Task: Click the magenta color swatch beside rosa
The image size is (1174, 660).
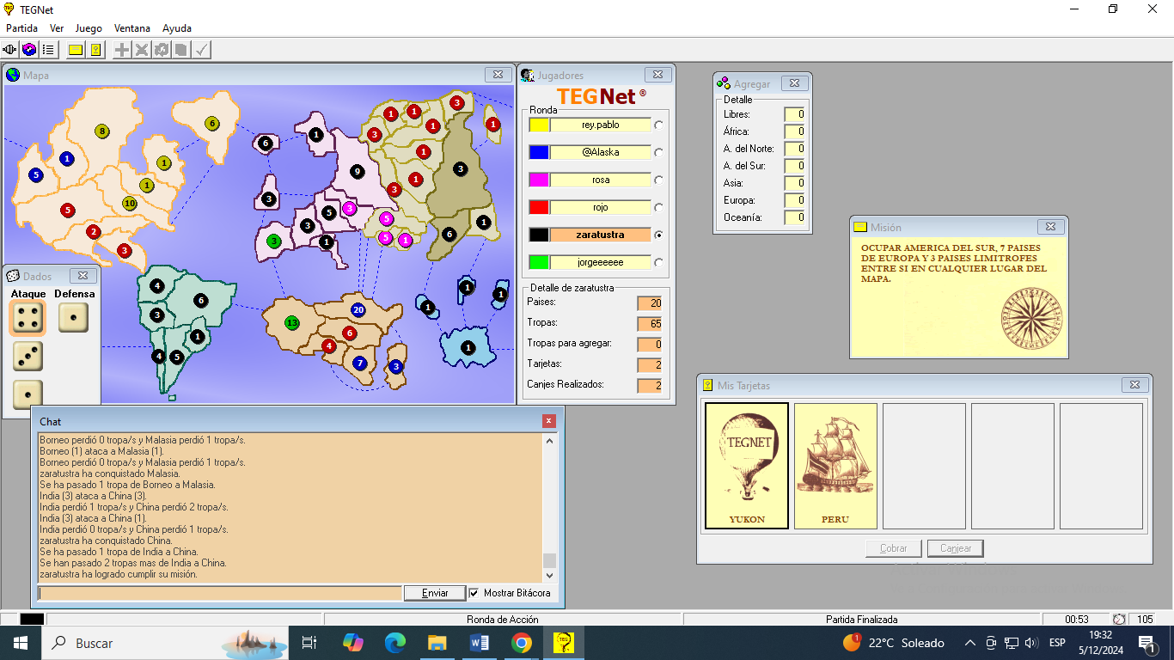Action: pos(539,180)
